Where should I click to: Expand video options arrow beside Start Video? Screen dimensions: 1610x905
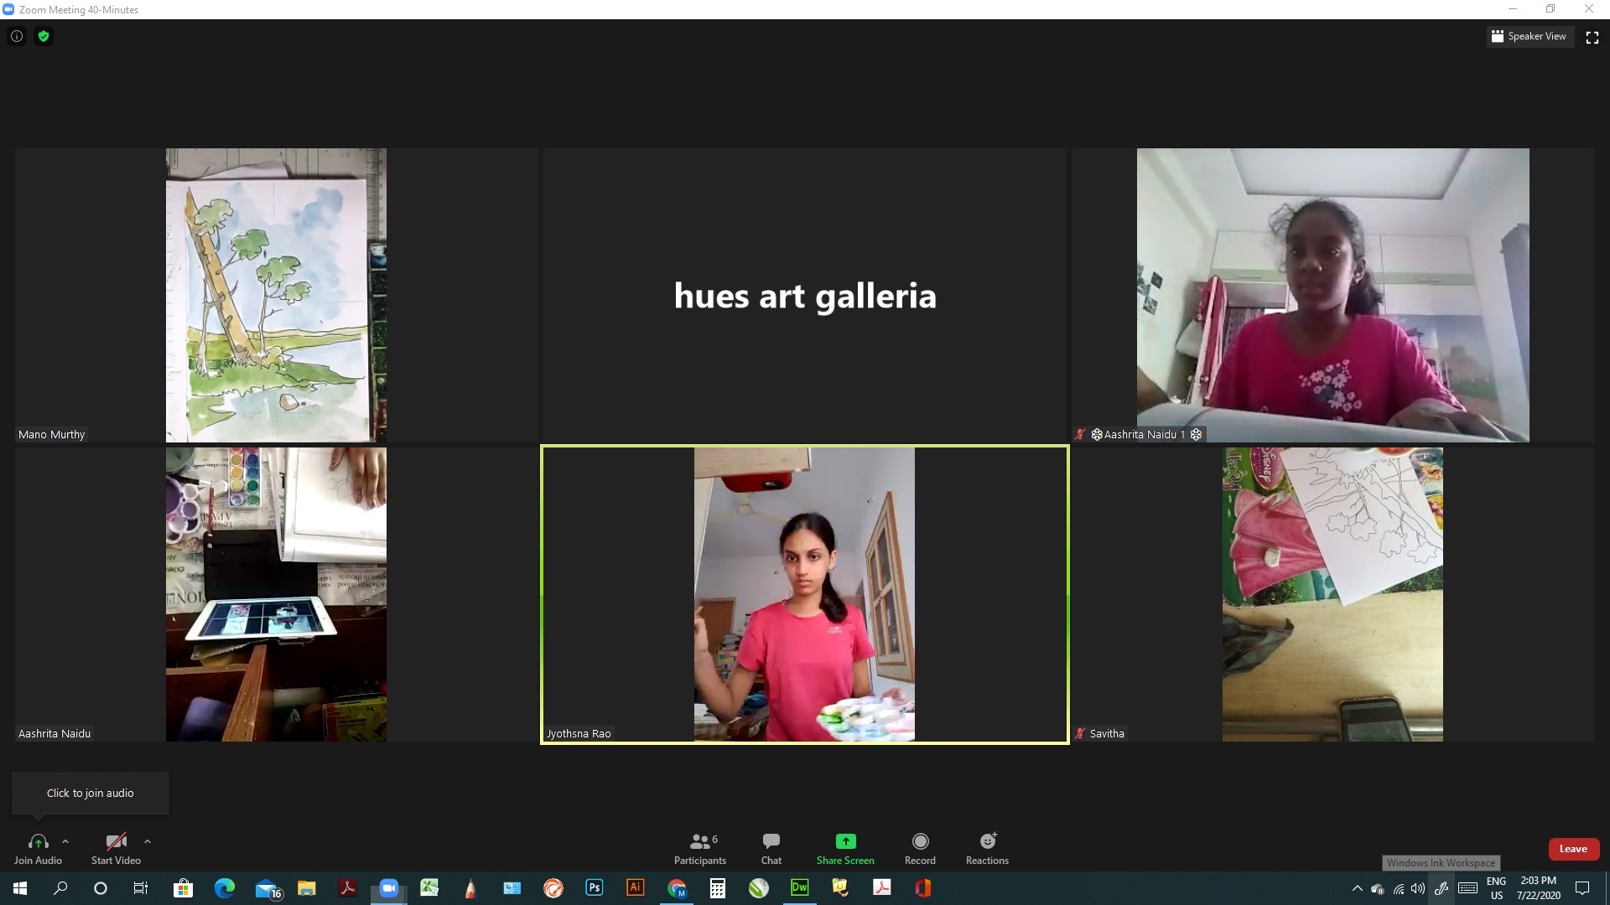(148, 841)
